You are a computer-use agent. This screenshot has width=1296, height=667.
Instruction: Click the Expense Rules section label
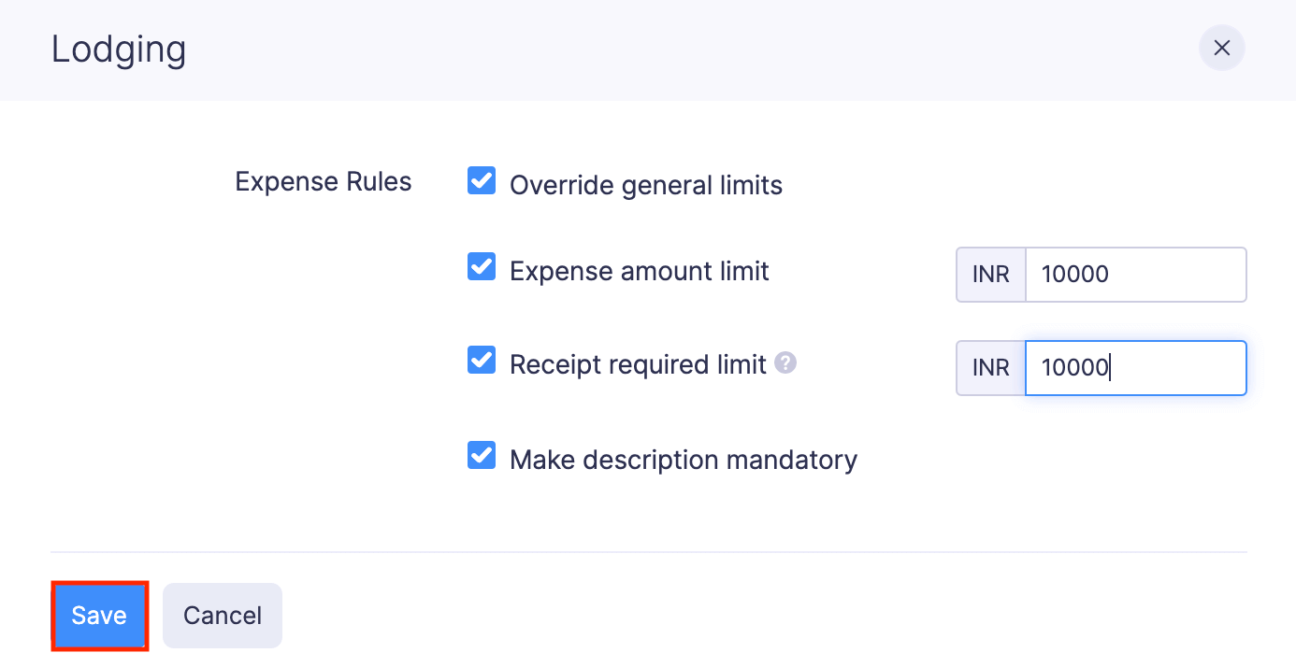(323, 180)
